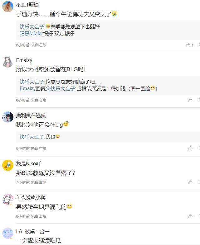Open Emalzy's profile avatar
The width and height of the screenshot is (200, 245).
(7, 62)
